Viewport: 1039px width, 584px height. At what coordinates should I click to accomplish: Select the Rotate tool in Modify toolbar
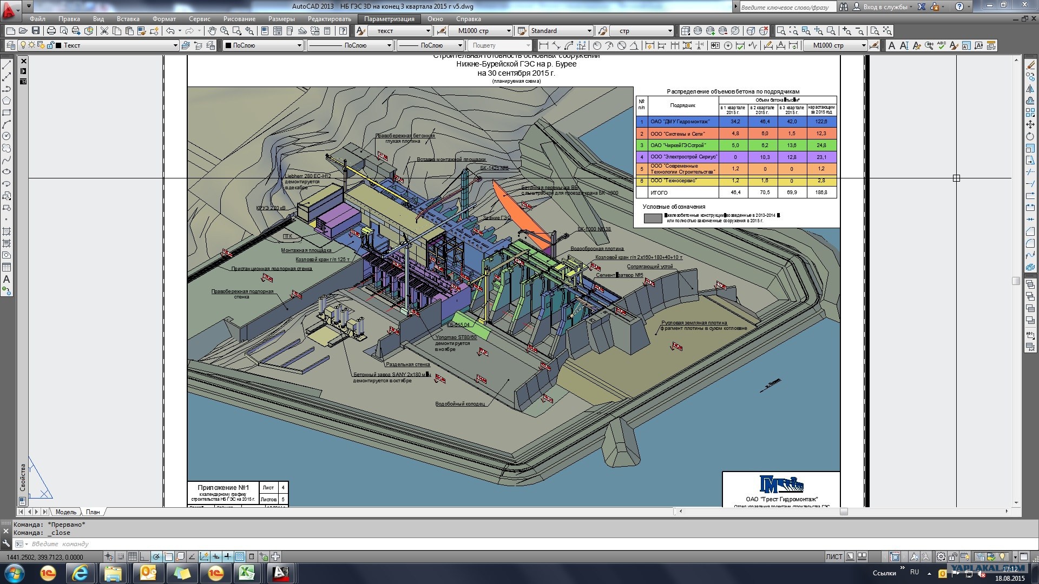(x=1030, y=136)
